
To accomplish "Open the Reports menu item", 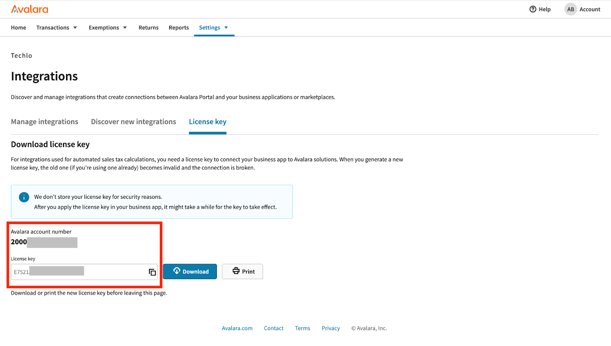I will [x=179, y=27].
